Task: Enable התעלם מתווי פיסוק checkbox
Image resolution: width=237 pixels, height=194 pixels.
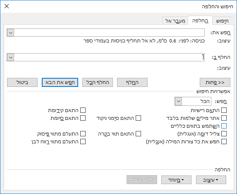Action: click(x=83, y=133)
